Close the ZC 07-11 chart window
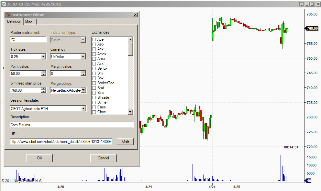This screenshot has height=191, width=321. (318, 4)
